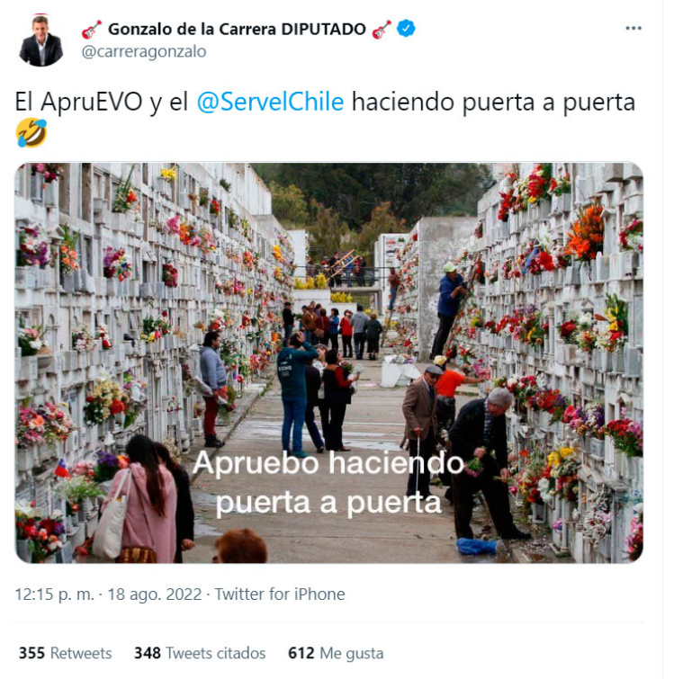Click the guitar emoji before the name

pyautogui.click(x=92, y=30)
